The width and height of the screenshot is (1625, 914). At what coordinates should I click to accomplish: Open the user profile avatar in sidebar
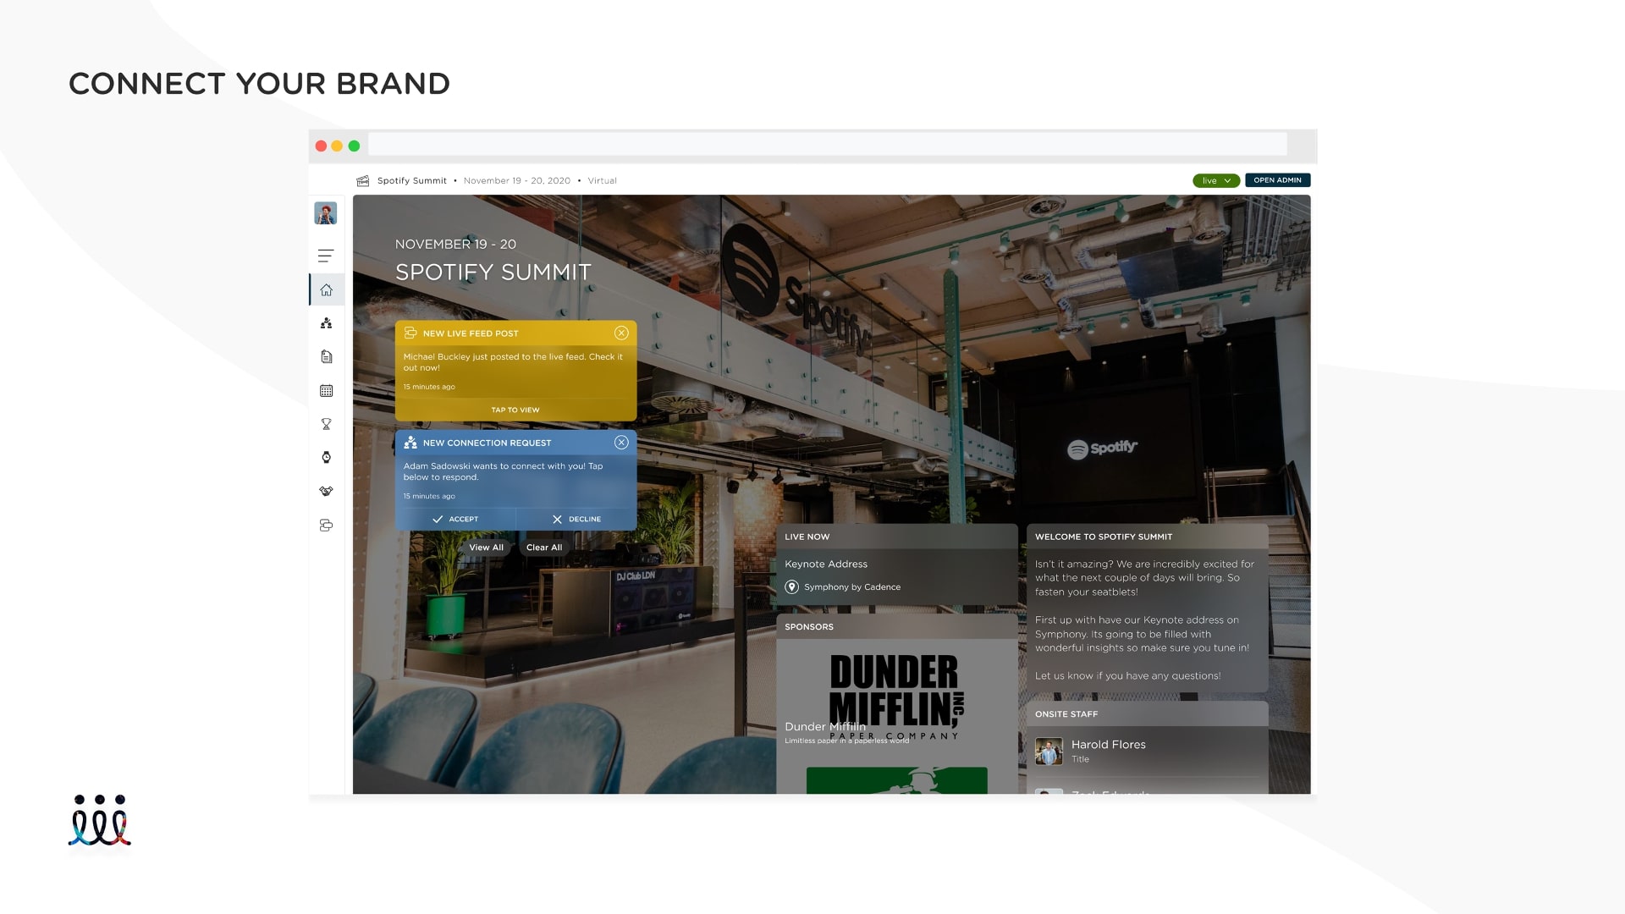click(x=326, y=213)
